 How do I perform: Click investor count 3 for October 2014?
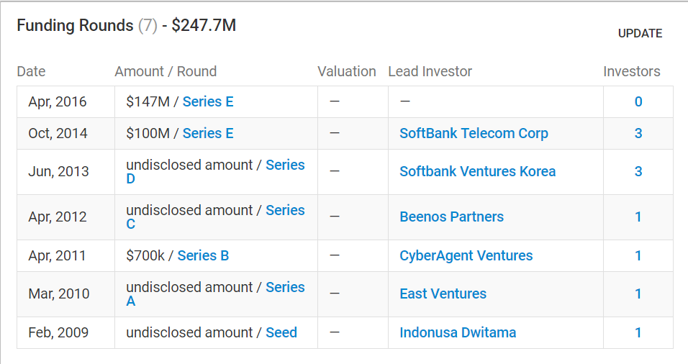pyautogui.click(x=638, y=134)
